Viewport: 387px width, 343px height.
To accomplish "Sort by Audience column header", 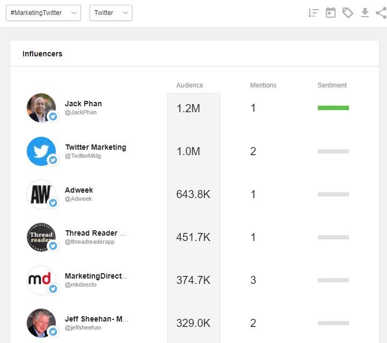I will (190, 85).
